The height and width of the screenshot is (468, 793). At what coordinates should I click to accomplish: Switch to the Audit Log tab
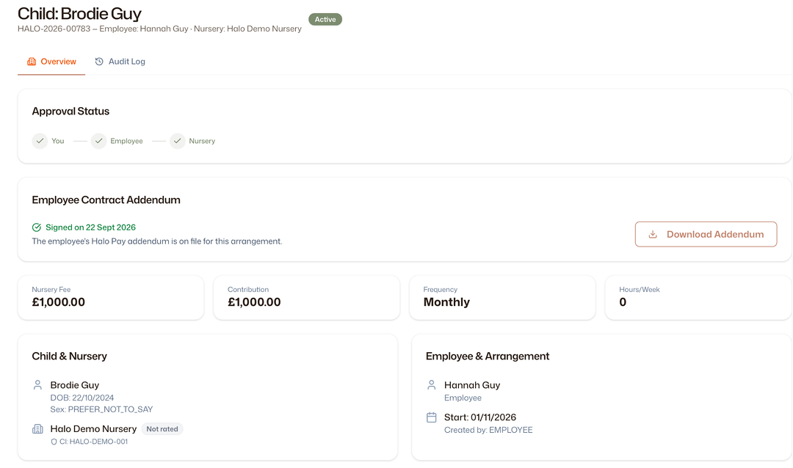pos(120,62)
